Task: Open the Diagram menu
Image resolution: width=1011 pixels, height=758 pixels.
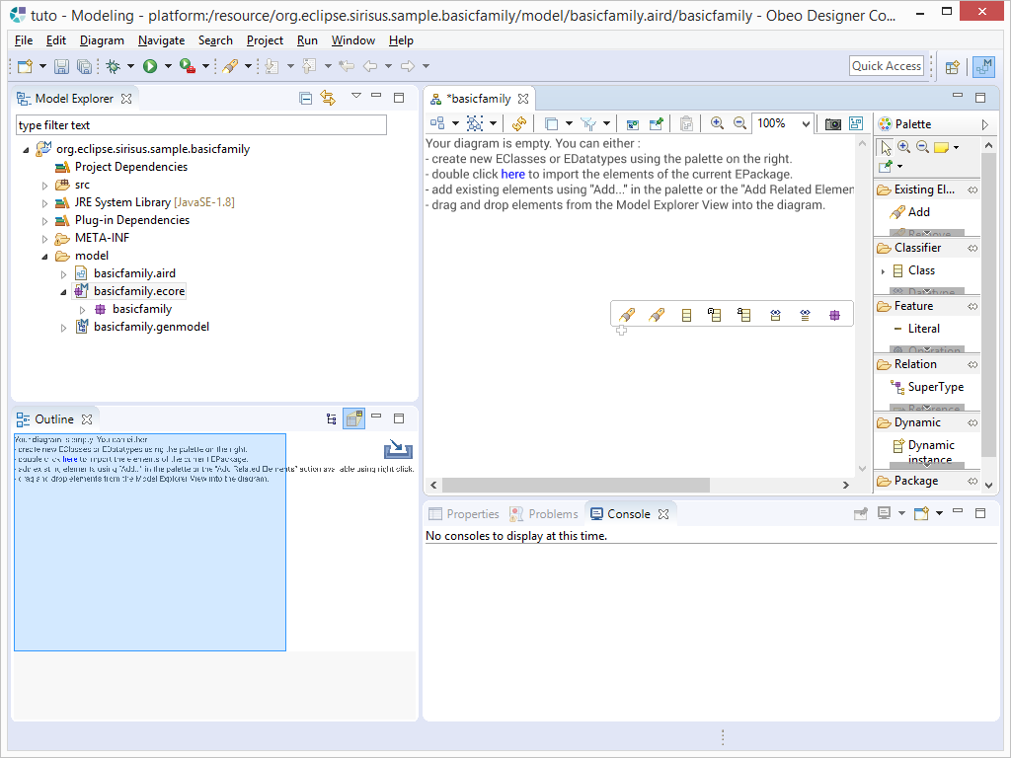Action: 102,40
